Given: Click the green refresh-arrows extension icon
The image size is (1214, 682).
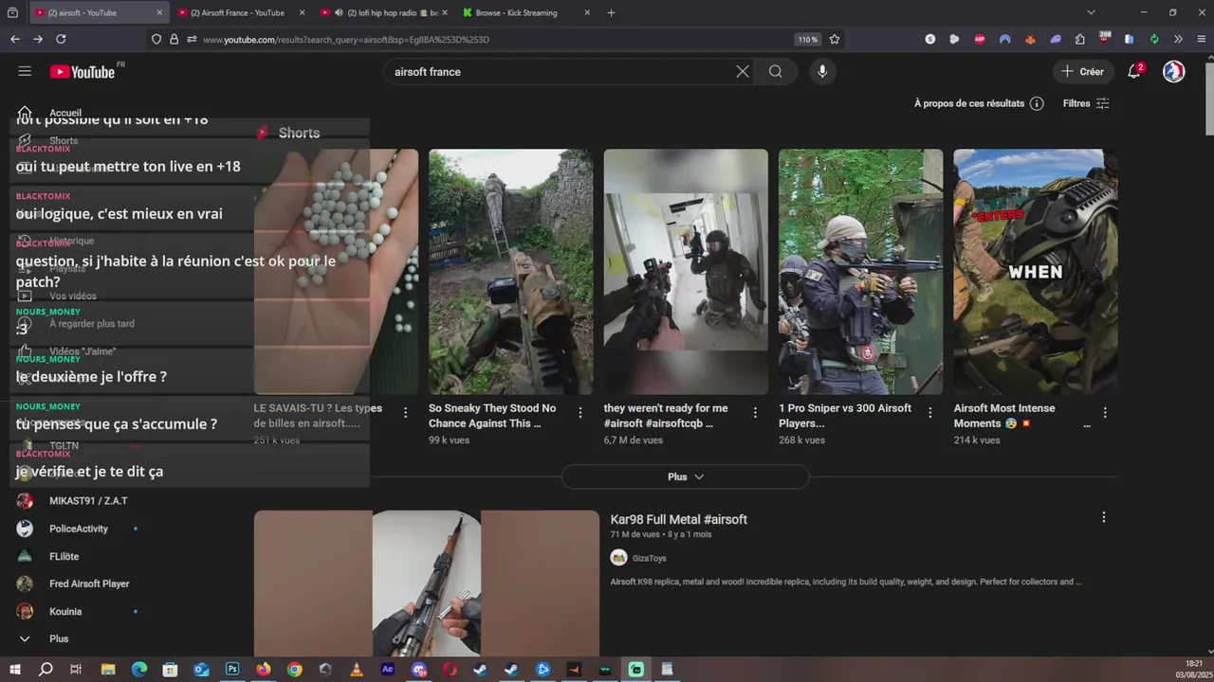Looking at the screenshot, I should click(x=1154, y=39).
